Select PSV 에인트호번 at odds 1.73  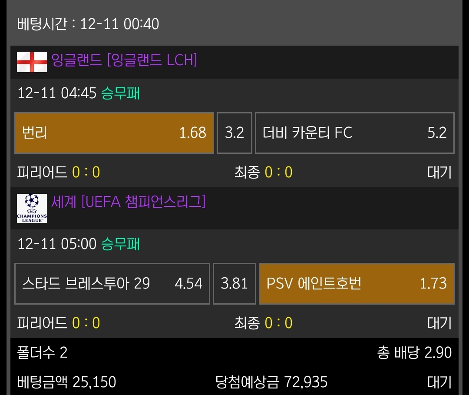coord(357,284)
